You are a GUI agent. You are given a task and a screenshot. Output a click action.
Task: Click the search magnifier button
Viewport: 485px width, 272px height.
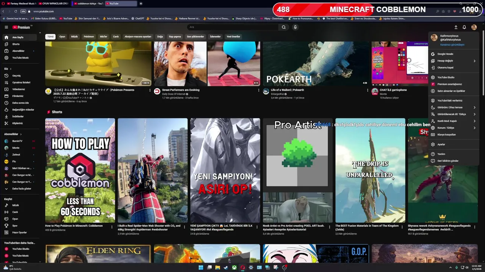pyautogui.click(x=283, y=27)
